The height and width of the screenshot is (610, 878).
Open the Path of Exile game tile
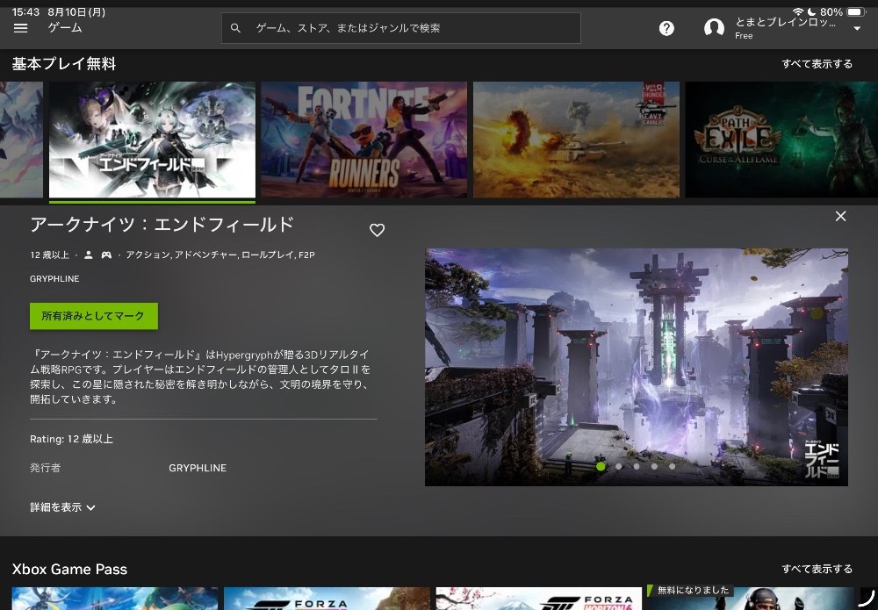tap(781, 140)
